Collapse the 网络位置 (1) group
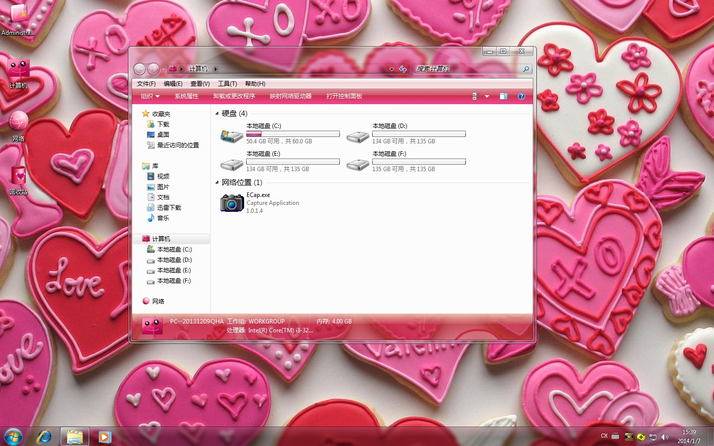 point(217,183)
